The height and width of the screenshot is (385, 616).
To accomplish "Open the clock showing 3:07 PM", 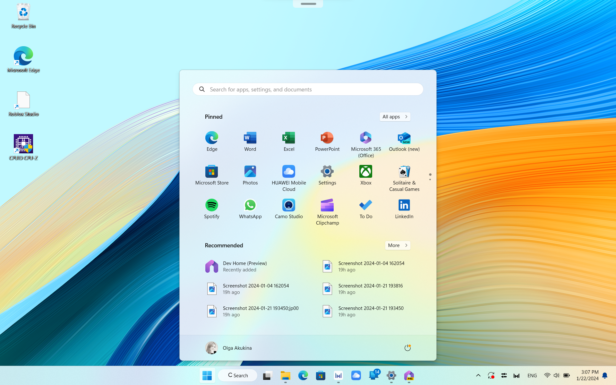I will pos(587,375).
